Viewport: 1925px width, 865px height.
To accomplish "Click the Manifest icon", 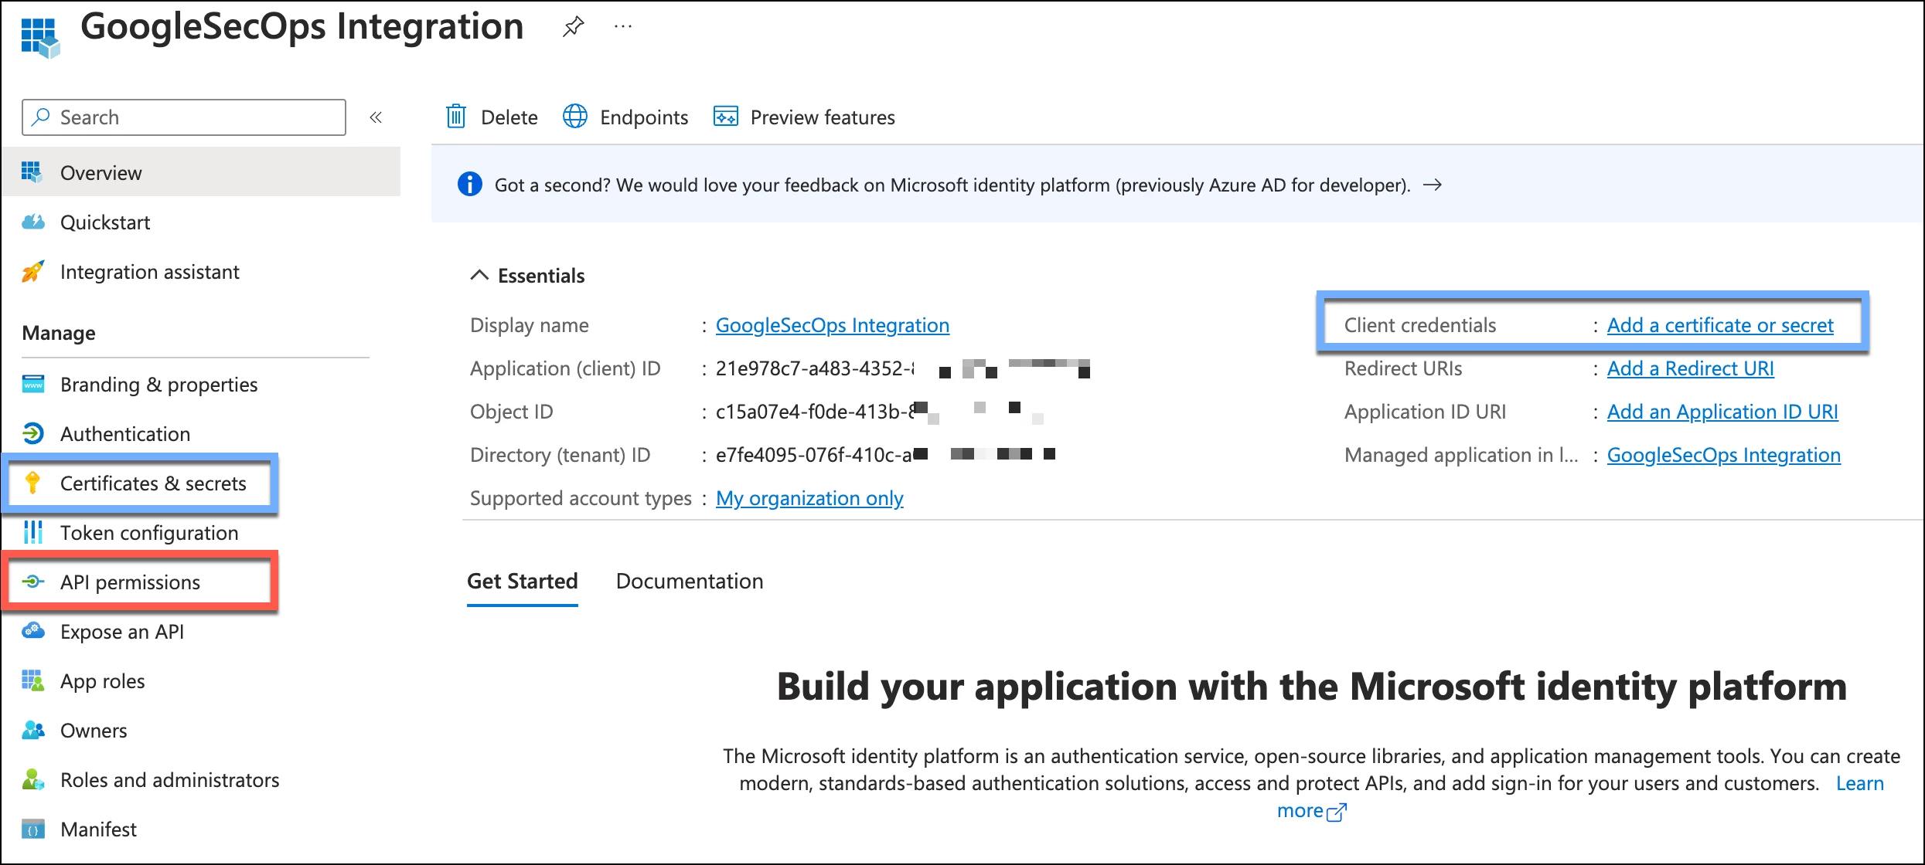I will pyautogui.click(x=33, y=829).
